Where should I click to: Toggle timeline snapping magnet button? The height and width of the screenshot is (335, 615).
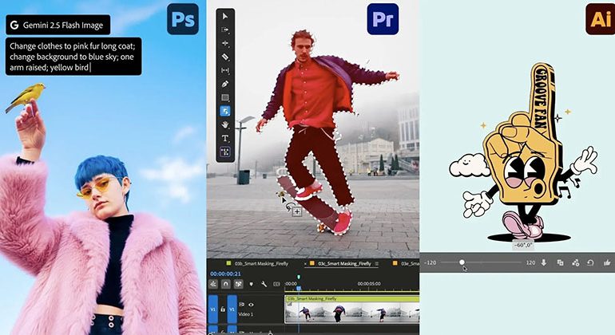tap(227, 284)
